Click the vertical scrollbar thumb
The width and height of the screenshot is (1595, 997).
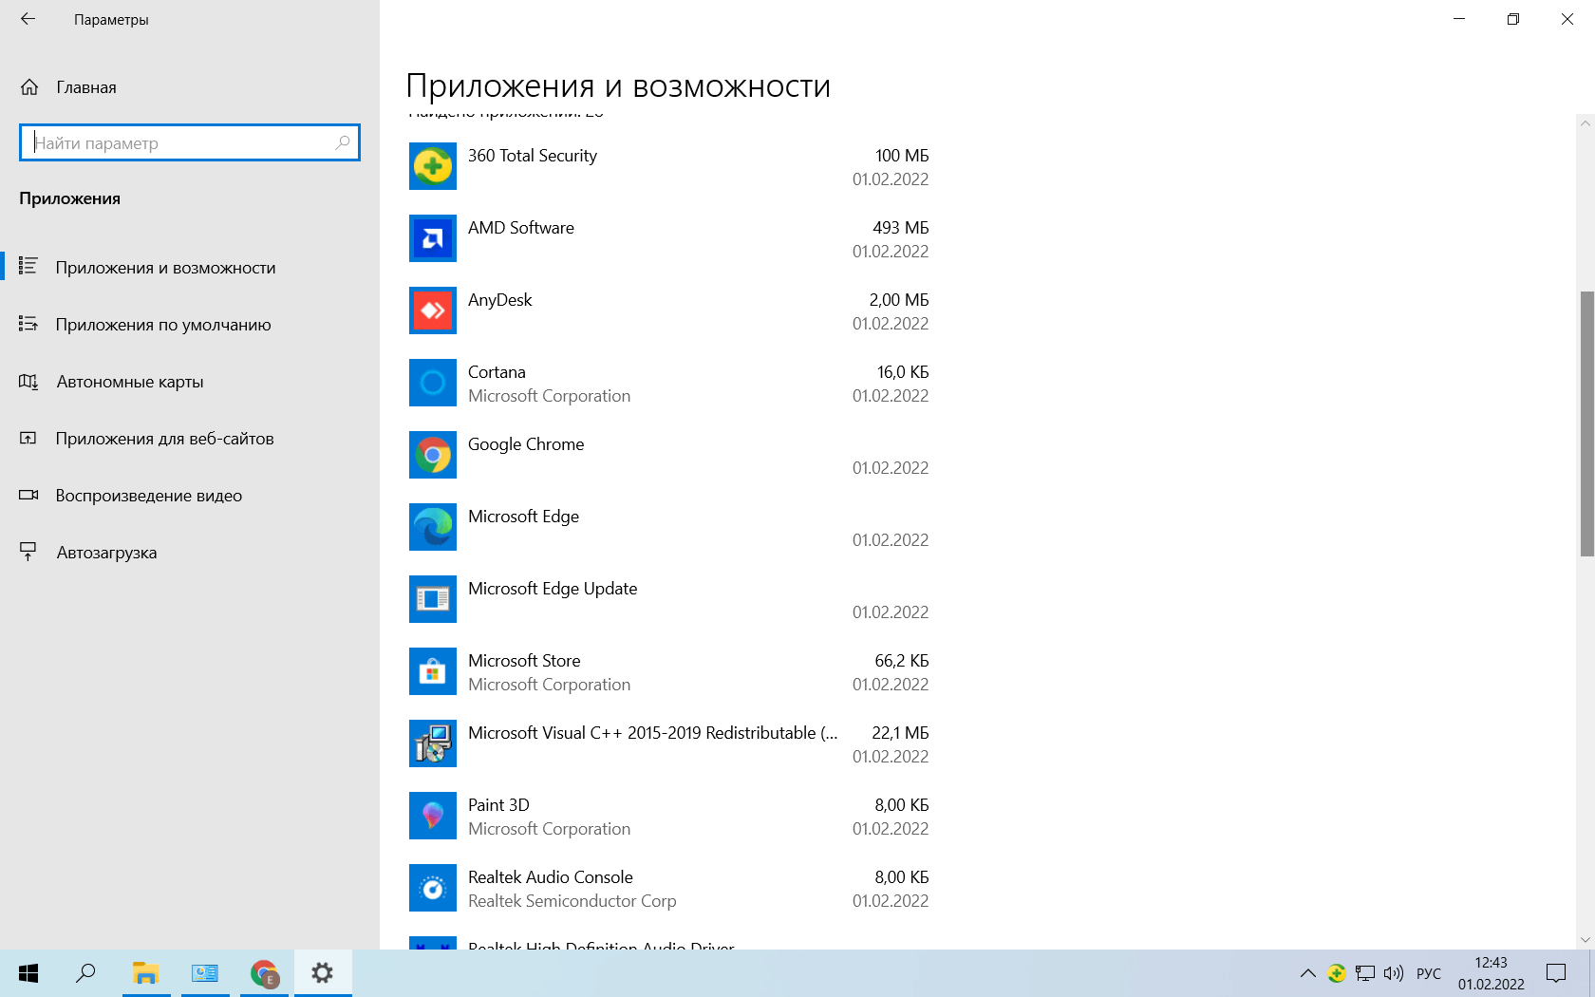point(1586,423)
